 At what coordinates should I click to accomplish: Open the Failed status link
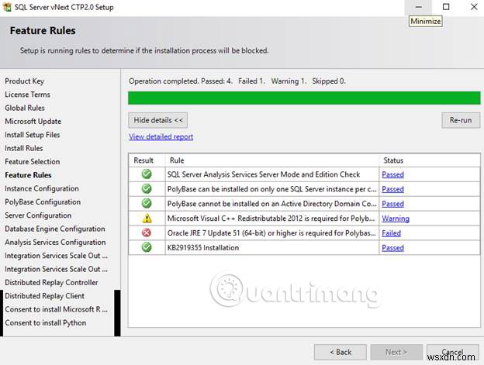391,233
